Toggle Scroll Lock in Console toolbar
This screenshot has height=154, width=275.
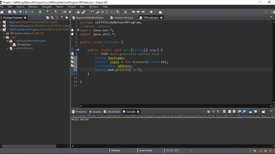tap(229, 112)
